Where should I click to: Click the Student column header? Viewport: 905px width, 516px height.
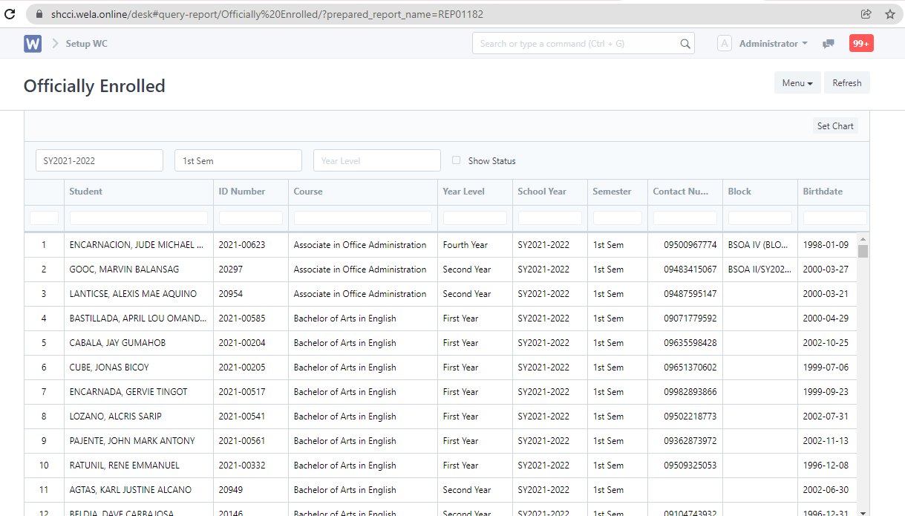pyautogui.click(x=86, y=192)
